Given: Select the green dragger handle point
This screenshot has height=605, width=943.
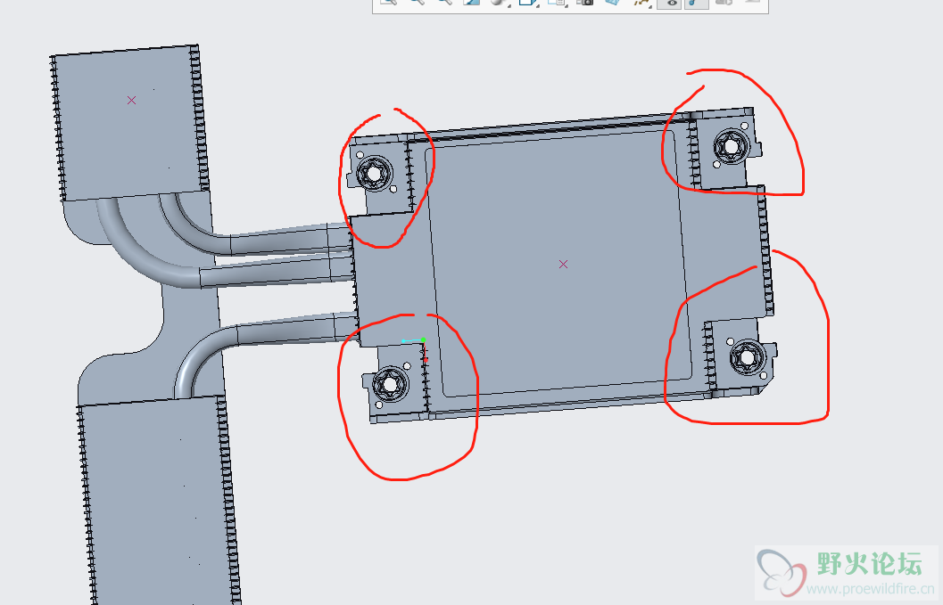Looking at the screenshot, I should pos(424,340).
